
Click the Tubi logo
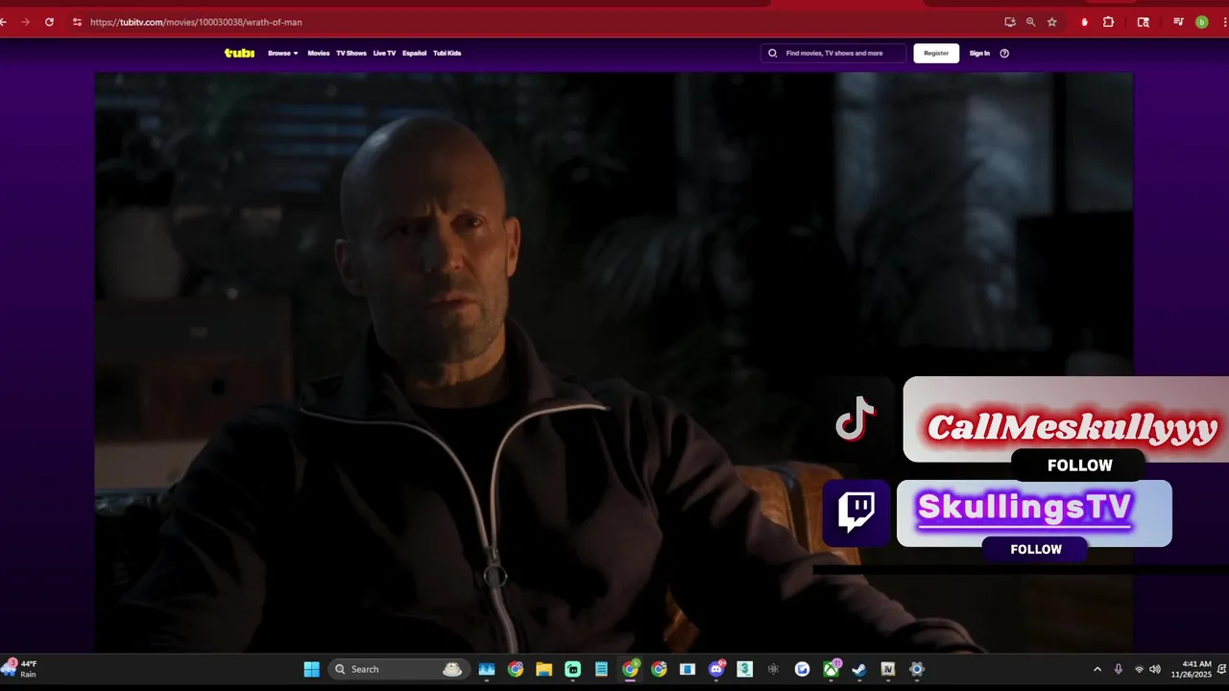(x=239, y=54)
